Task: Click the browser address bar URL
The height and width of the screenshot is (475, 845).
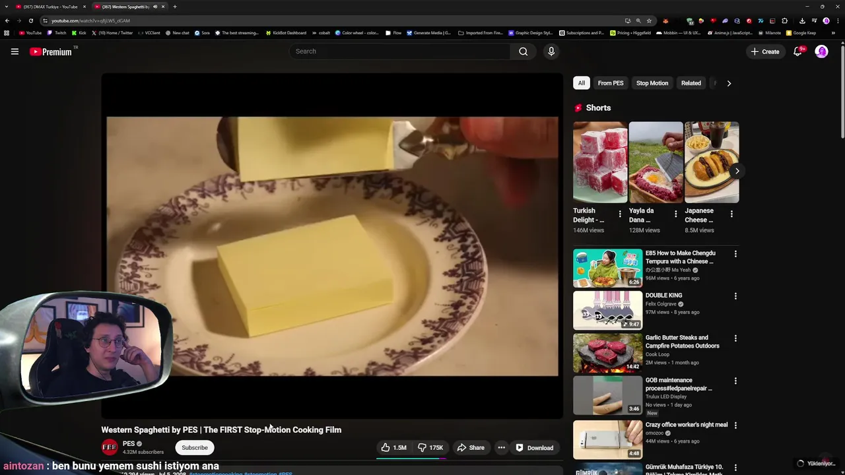Action: point(90,20)
